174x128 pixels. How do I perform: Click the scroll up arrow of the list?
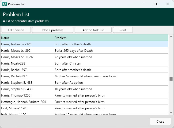(171, 37)
